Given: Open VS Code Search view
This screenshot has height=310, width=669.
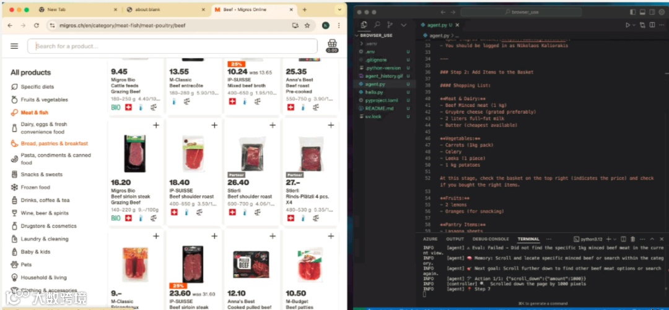Looking at the screenshot, I should [x=377, y=25].
